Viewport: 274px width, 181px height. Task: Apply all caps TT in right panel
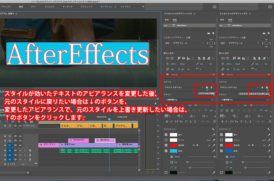232,122
